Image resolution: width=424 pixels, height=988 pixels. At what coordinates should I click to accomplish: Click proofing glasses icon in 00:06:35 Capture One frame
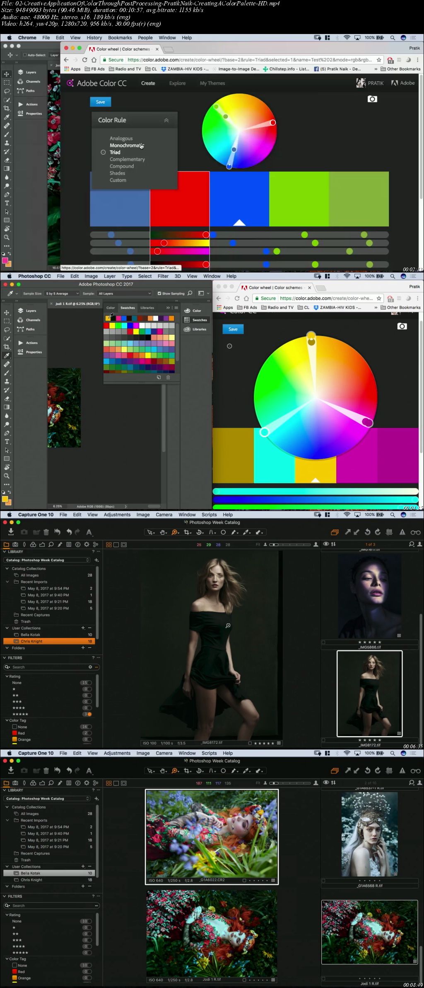tap(415, 532)
